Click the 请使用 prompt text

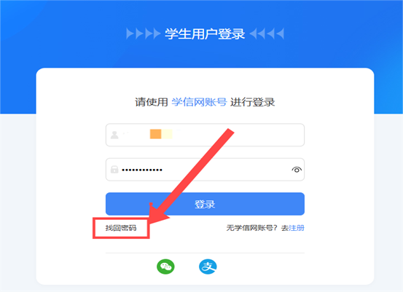tap(152, 102)
